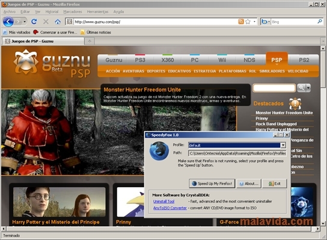
Task: Reload the page with the refresh icon
Action: pos(34,22)
